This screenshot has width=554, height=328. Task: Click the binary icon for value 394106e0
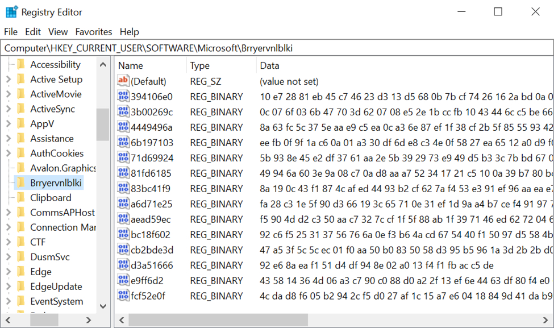point(123,97)
